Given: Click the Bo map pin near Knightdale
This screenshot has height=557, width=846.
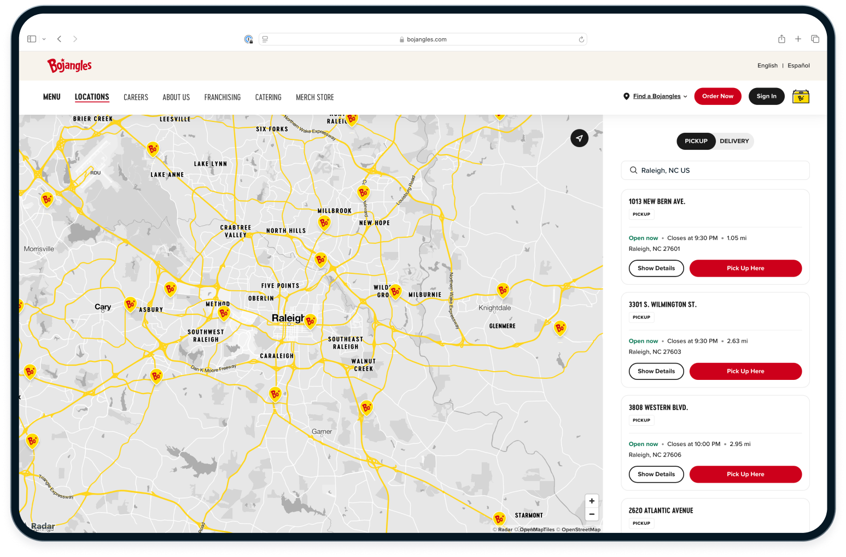Looking at the screenshot, I should point(503,290).
